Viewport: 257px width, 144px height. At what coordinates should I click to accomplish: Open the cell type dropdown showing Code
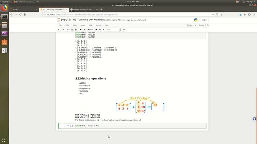pos(113,30)
